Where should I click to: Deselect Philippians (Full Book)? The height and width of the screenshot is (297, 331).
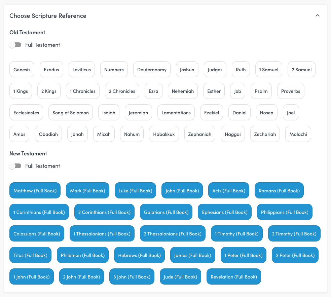pos(285,212)
